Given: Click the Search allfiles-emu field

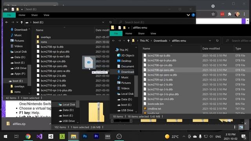Looking at the screenshot, I should 237,41.
